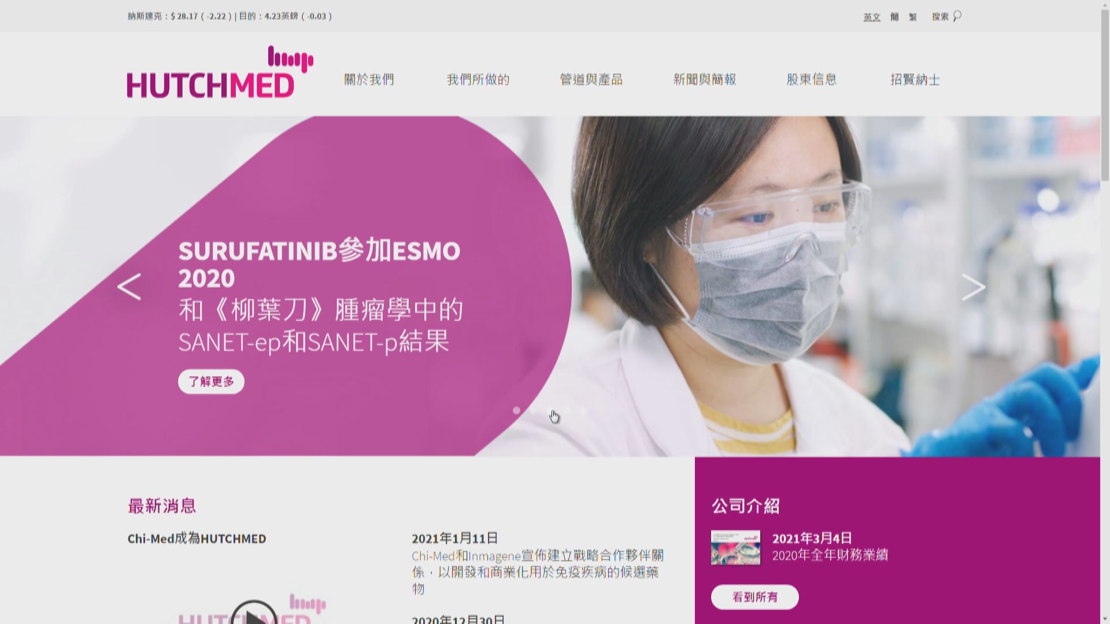1110x624 pixels.
Task: Open the 股東信息 menu item
Action: 812,80
